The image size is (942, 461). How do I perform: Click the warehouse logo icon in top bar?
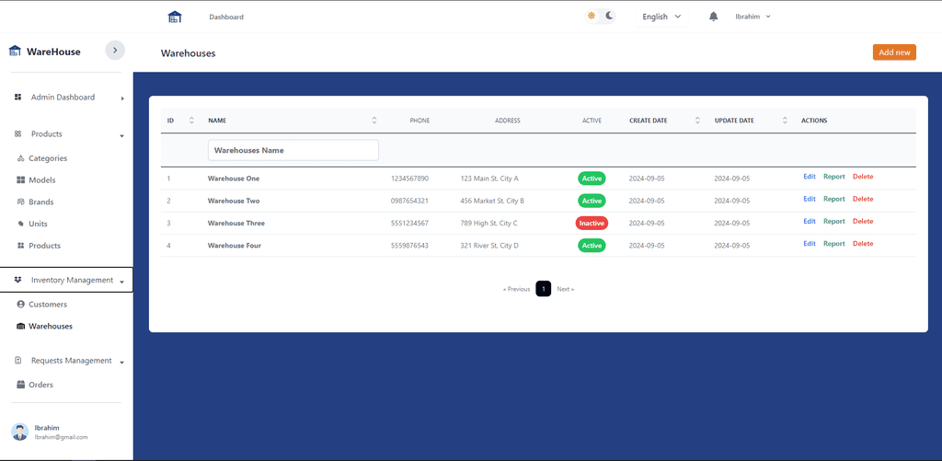coord(174,17)
